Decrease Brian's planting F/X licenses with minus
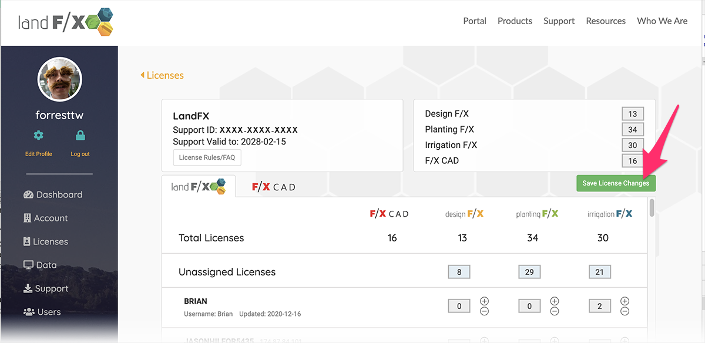Screen dimensions: 705x343 pos(555,311)
